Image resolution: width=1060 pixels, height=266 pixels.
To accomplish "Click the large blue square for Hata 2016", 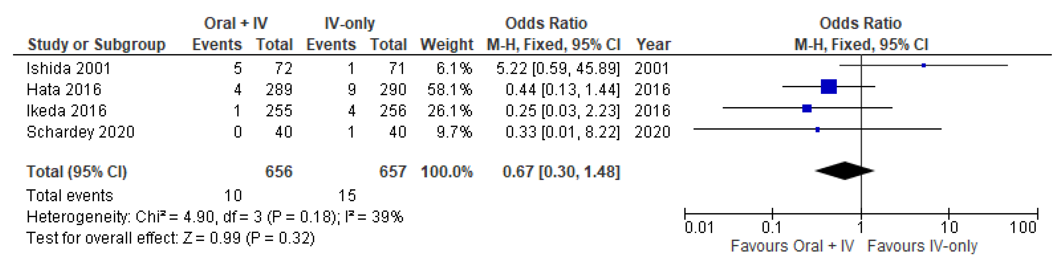I will [x=828, y=87].
